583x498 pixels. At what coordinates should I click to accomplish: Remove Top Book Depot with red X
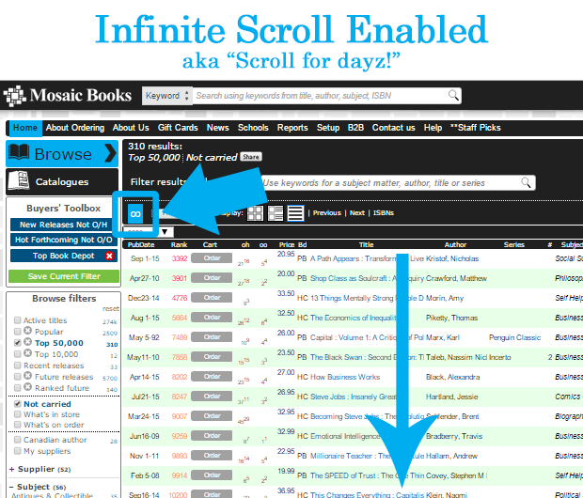pyautogui.click(x=109, y=256)
